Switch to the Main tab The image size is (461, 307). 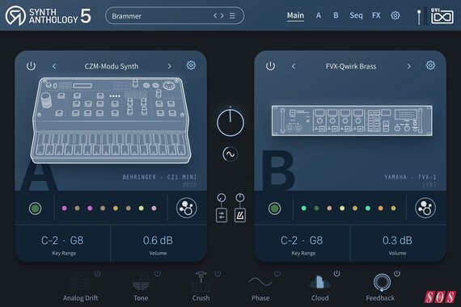click(295, 15)
